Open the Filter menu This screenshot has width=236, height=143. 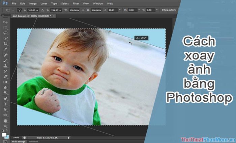(76, 3)
